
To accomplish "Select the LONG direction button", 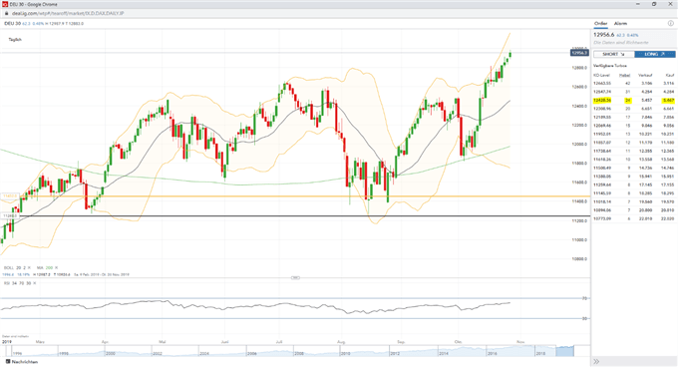I will (655, 54).
